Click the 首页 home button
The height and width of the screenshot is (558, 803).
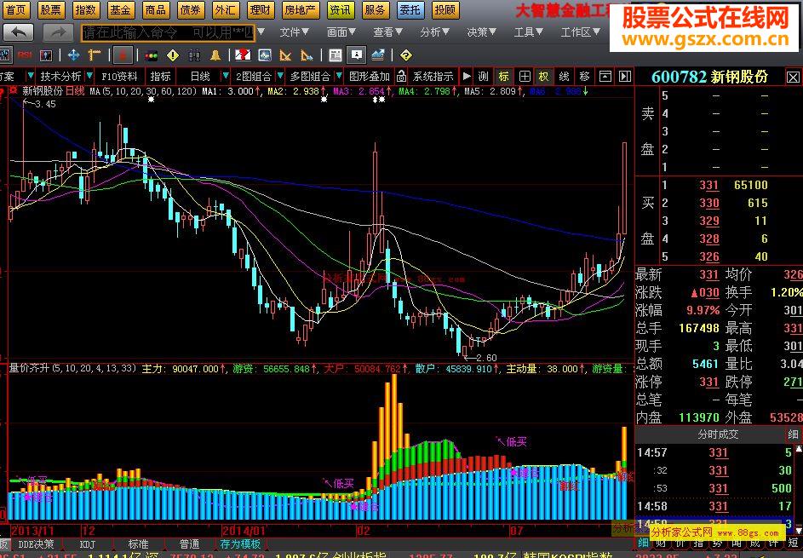17,10
